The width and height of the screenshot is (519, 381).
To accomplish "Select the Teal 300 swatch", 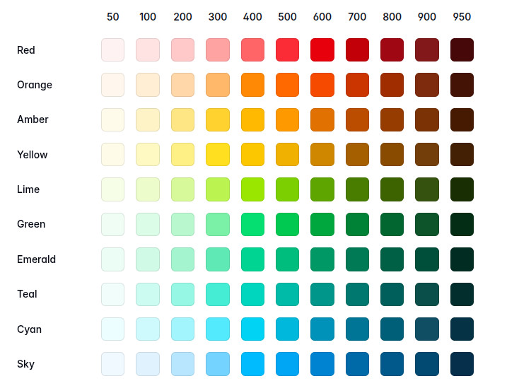I will tap(218, 294).
